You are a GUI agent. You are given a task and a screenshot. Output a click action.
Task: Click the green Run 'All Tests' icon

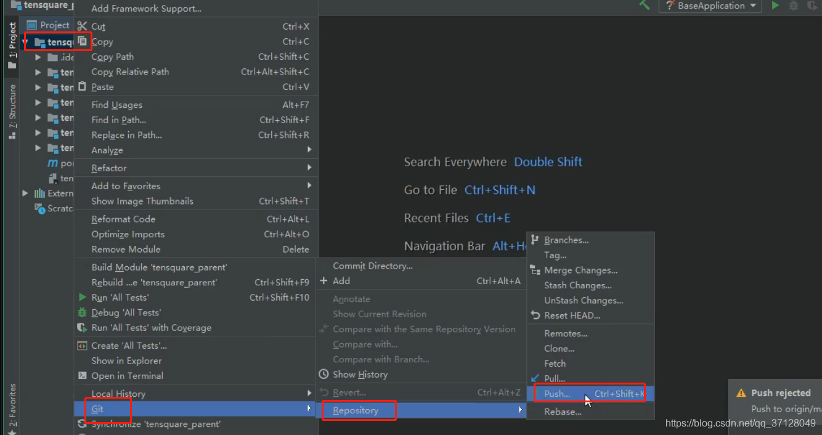point(82,298)
